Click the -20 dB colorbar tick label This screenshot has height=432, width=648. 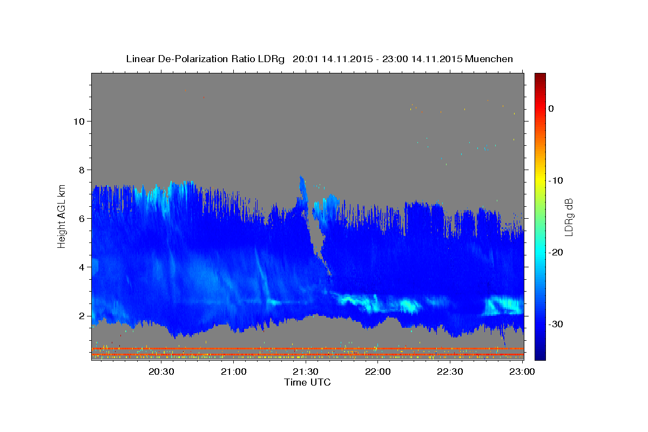(556, 252)
